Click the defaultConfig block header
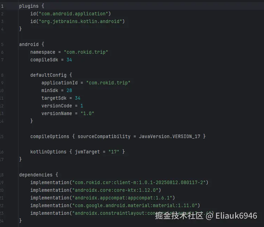This screenshot has height=227, width=264. [x=51, y=75]
